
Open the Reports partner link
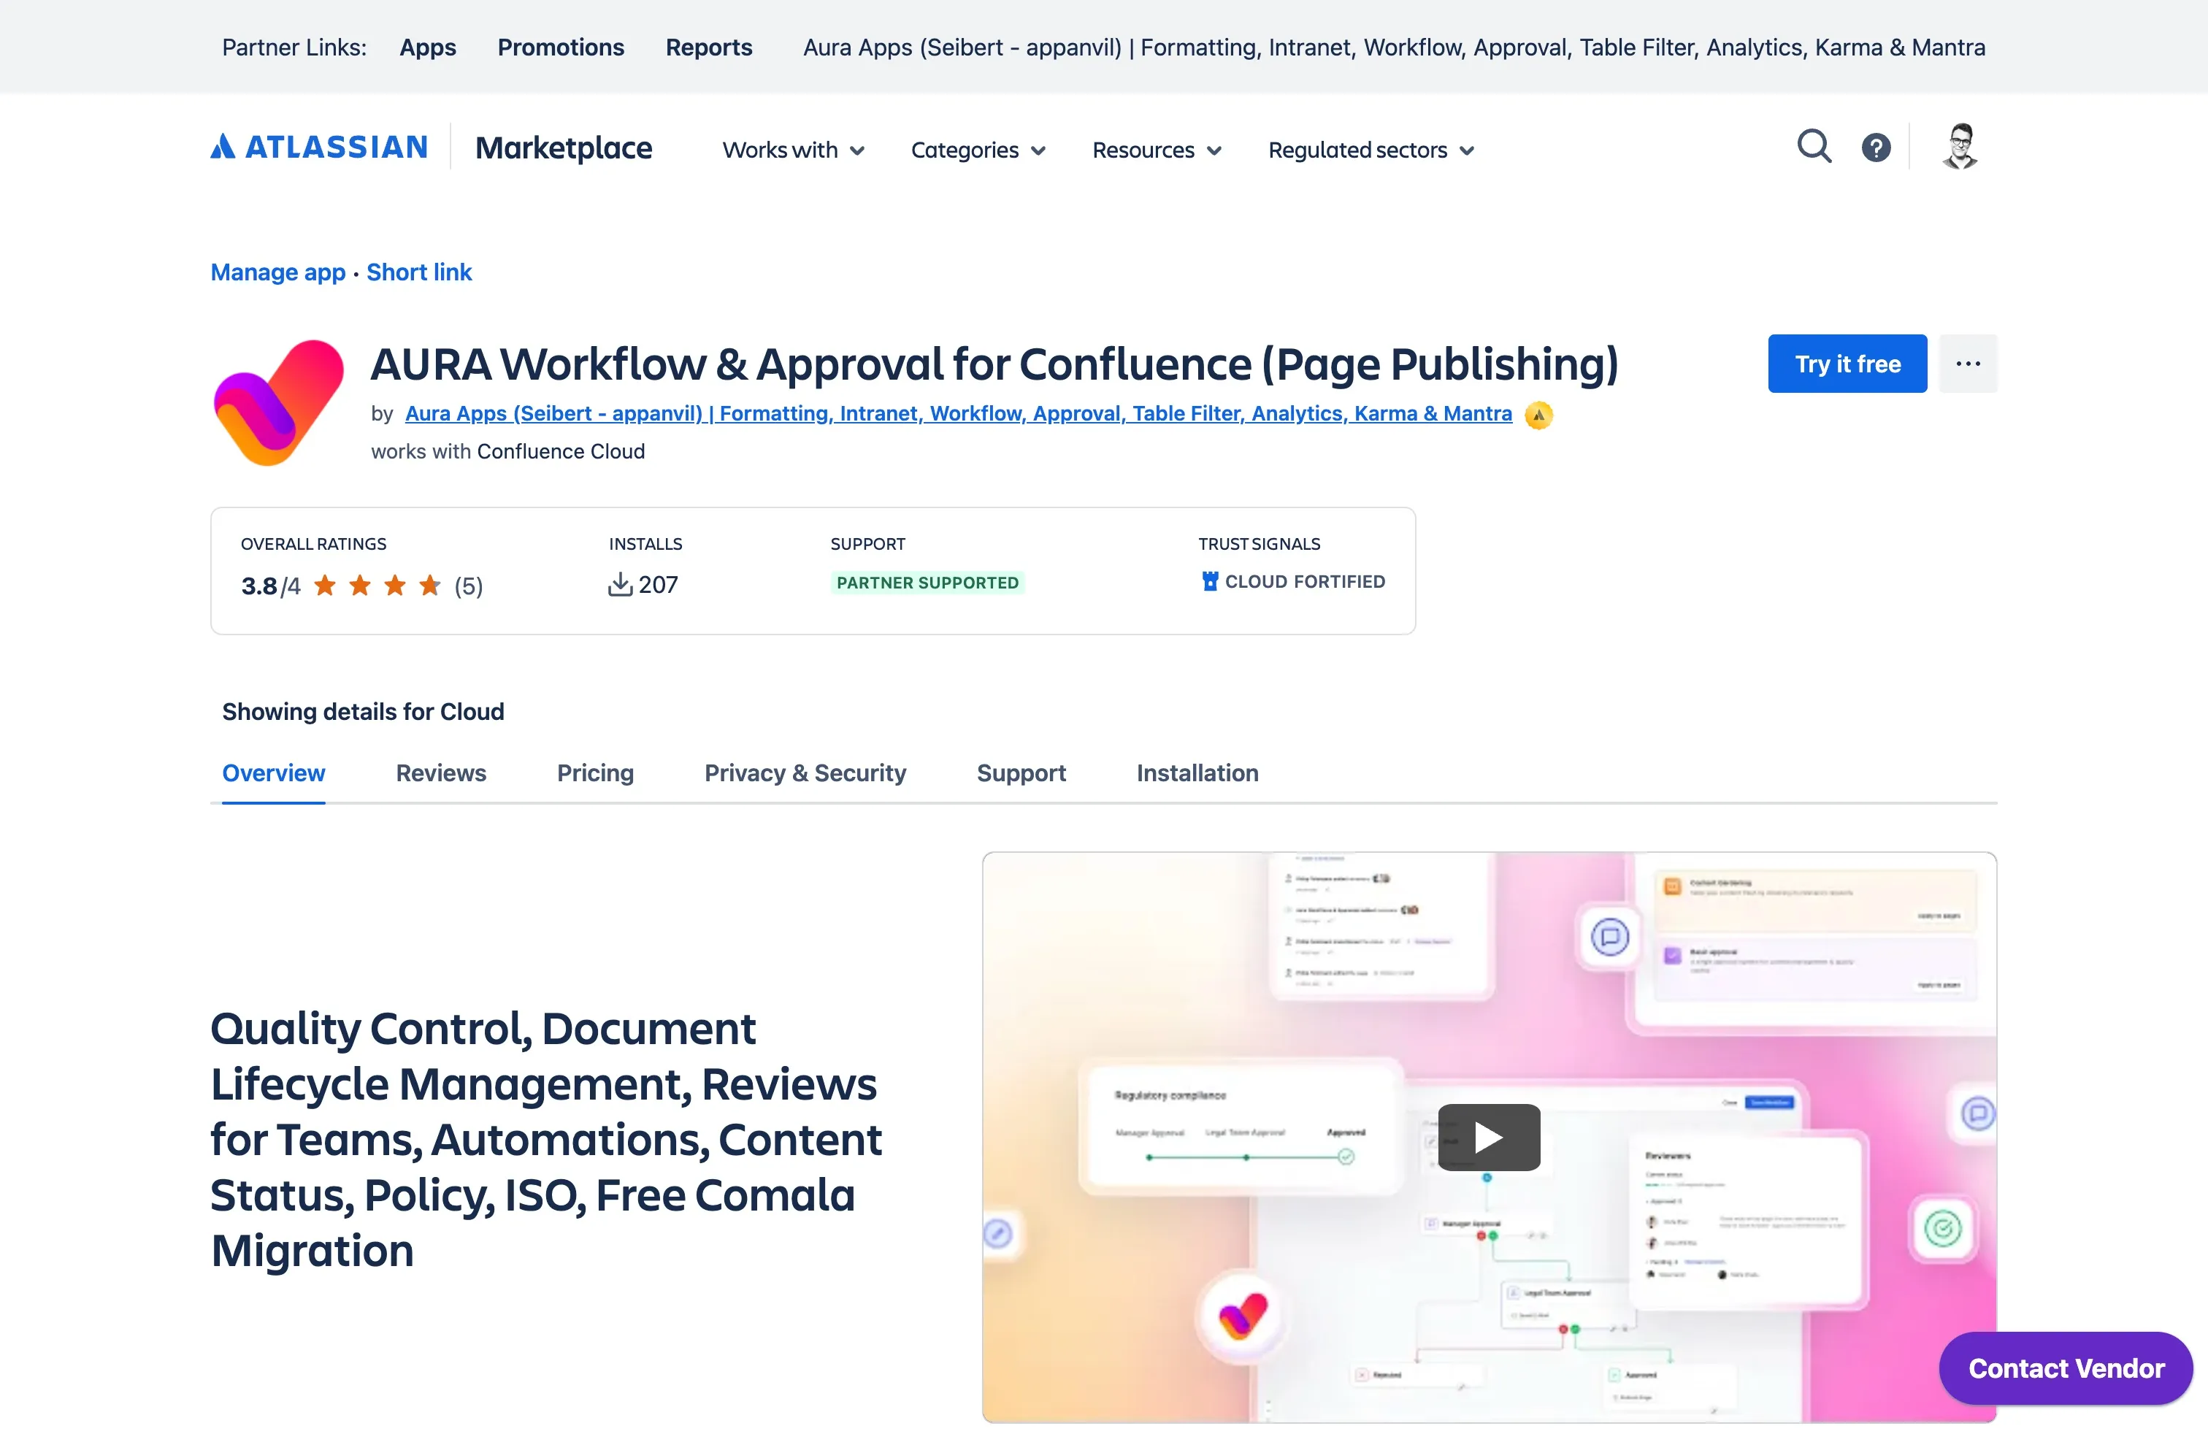coord(709,47)
